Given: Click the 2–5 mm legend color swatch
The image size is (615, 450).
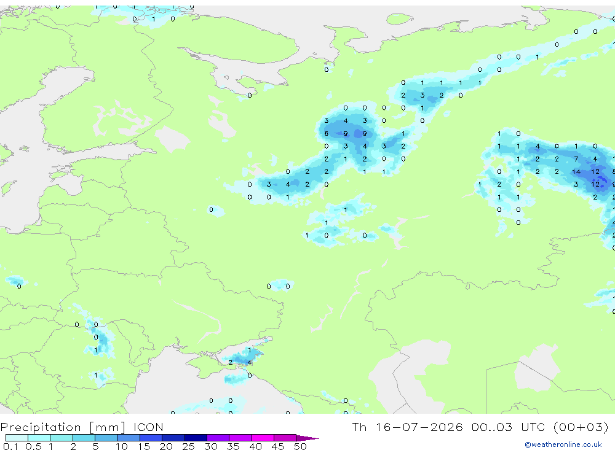Looking at the screenshot, I should pos(84,438).
